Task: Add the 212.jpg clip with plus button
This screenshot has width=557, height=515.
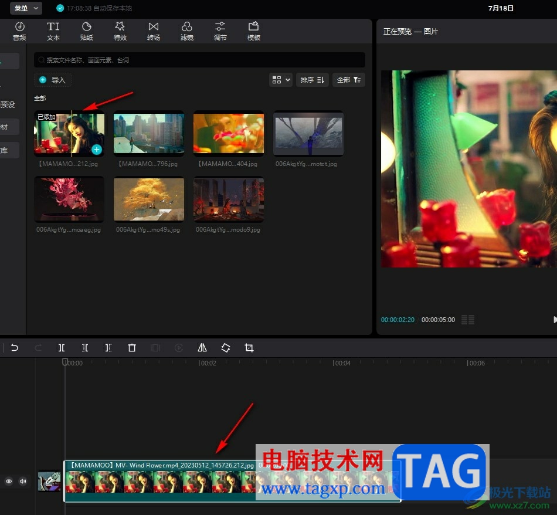Action: click(97, 150)
